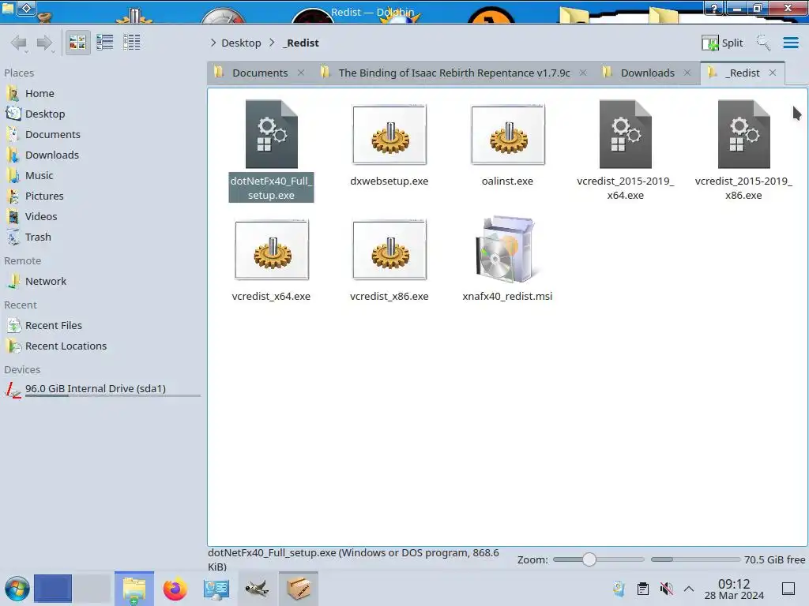Select vcredist_x86.exe file icon
This screenshot has height=606, width=809.
coord(389,250)
